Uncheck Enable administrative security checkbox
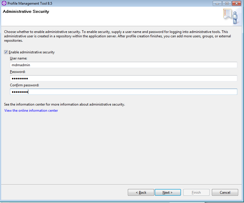The height and width of the screenshot is (203, 244). coord(6,52)
